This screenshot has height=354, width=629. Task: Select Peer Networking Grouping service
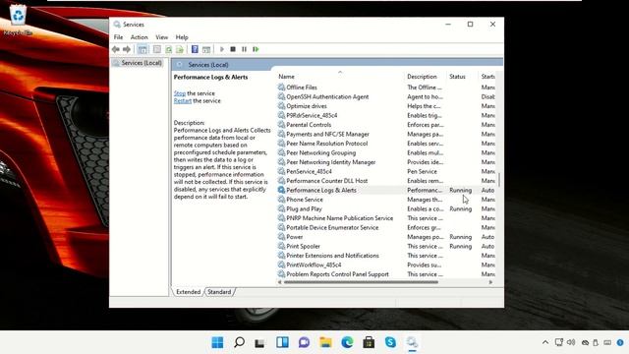click(321, 153)
